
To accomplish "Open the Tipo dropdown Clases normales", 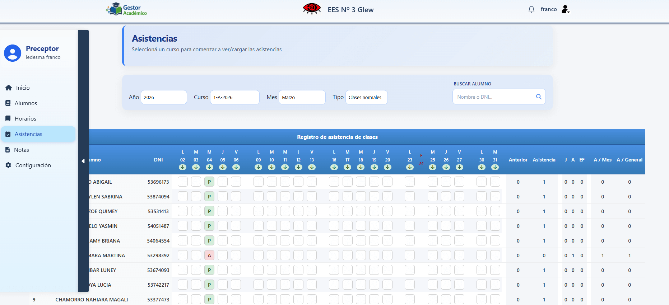I will point(366,97).
